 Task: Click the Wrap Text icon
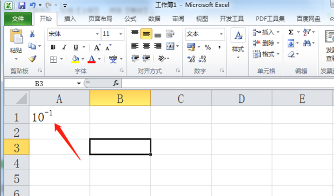click(x=170, y=33)
